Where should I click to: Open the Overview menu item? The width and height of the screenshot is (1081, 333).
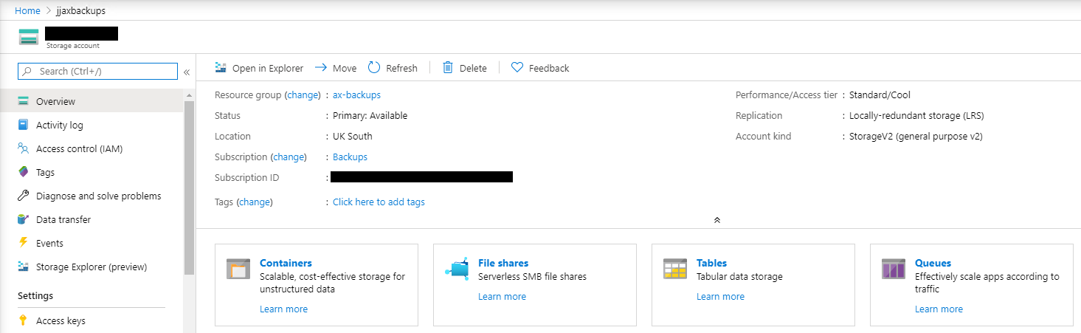(x=91, y=101)
